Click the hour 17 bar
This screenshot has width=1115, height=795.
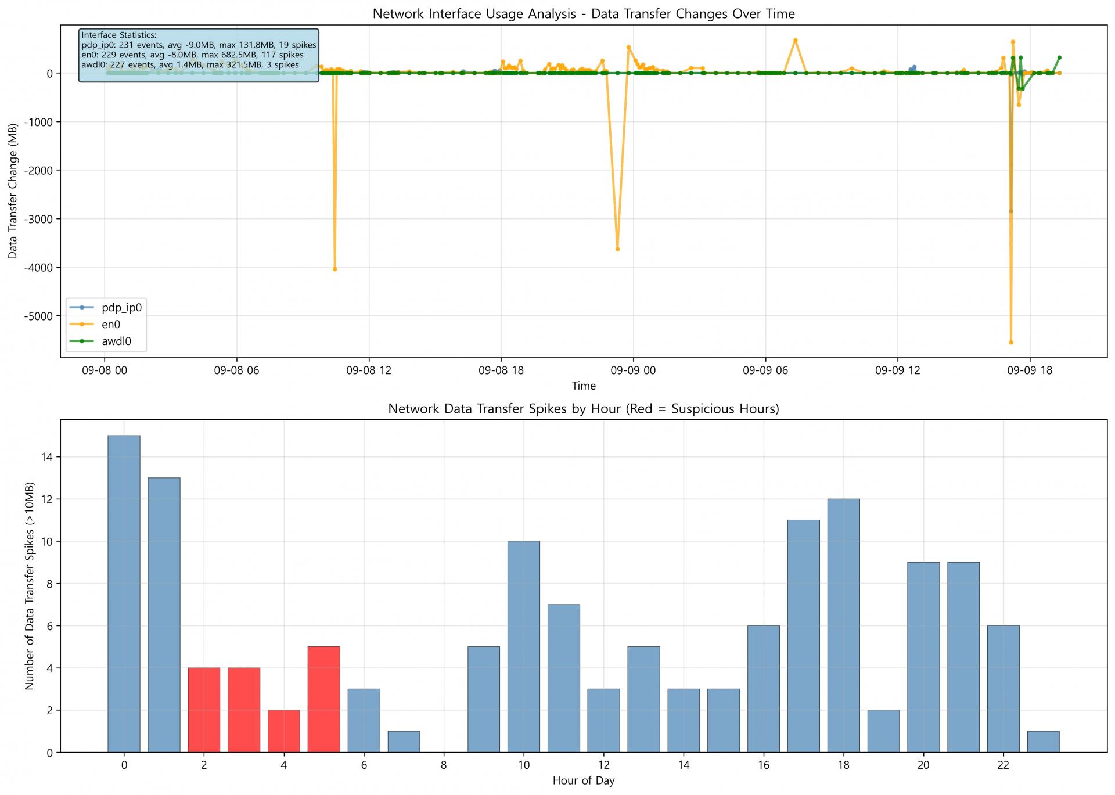(803, 636)
